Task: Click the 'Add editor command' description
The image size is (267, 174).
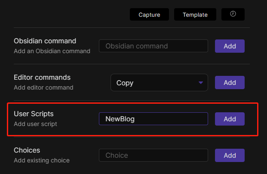Action: [x=43, y=87]
